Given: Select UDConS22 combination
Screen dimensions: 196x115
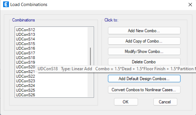Looking at the screenshot, I should [25, 76].
